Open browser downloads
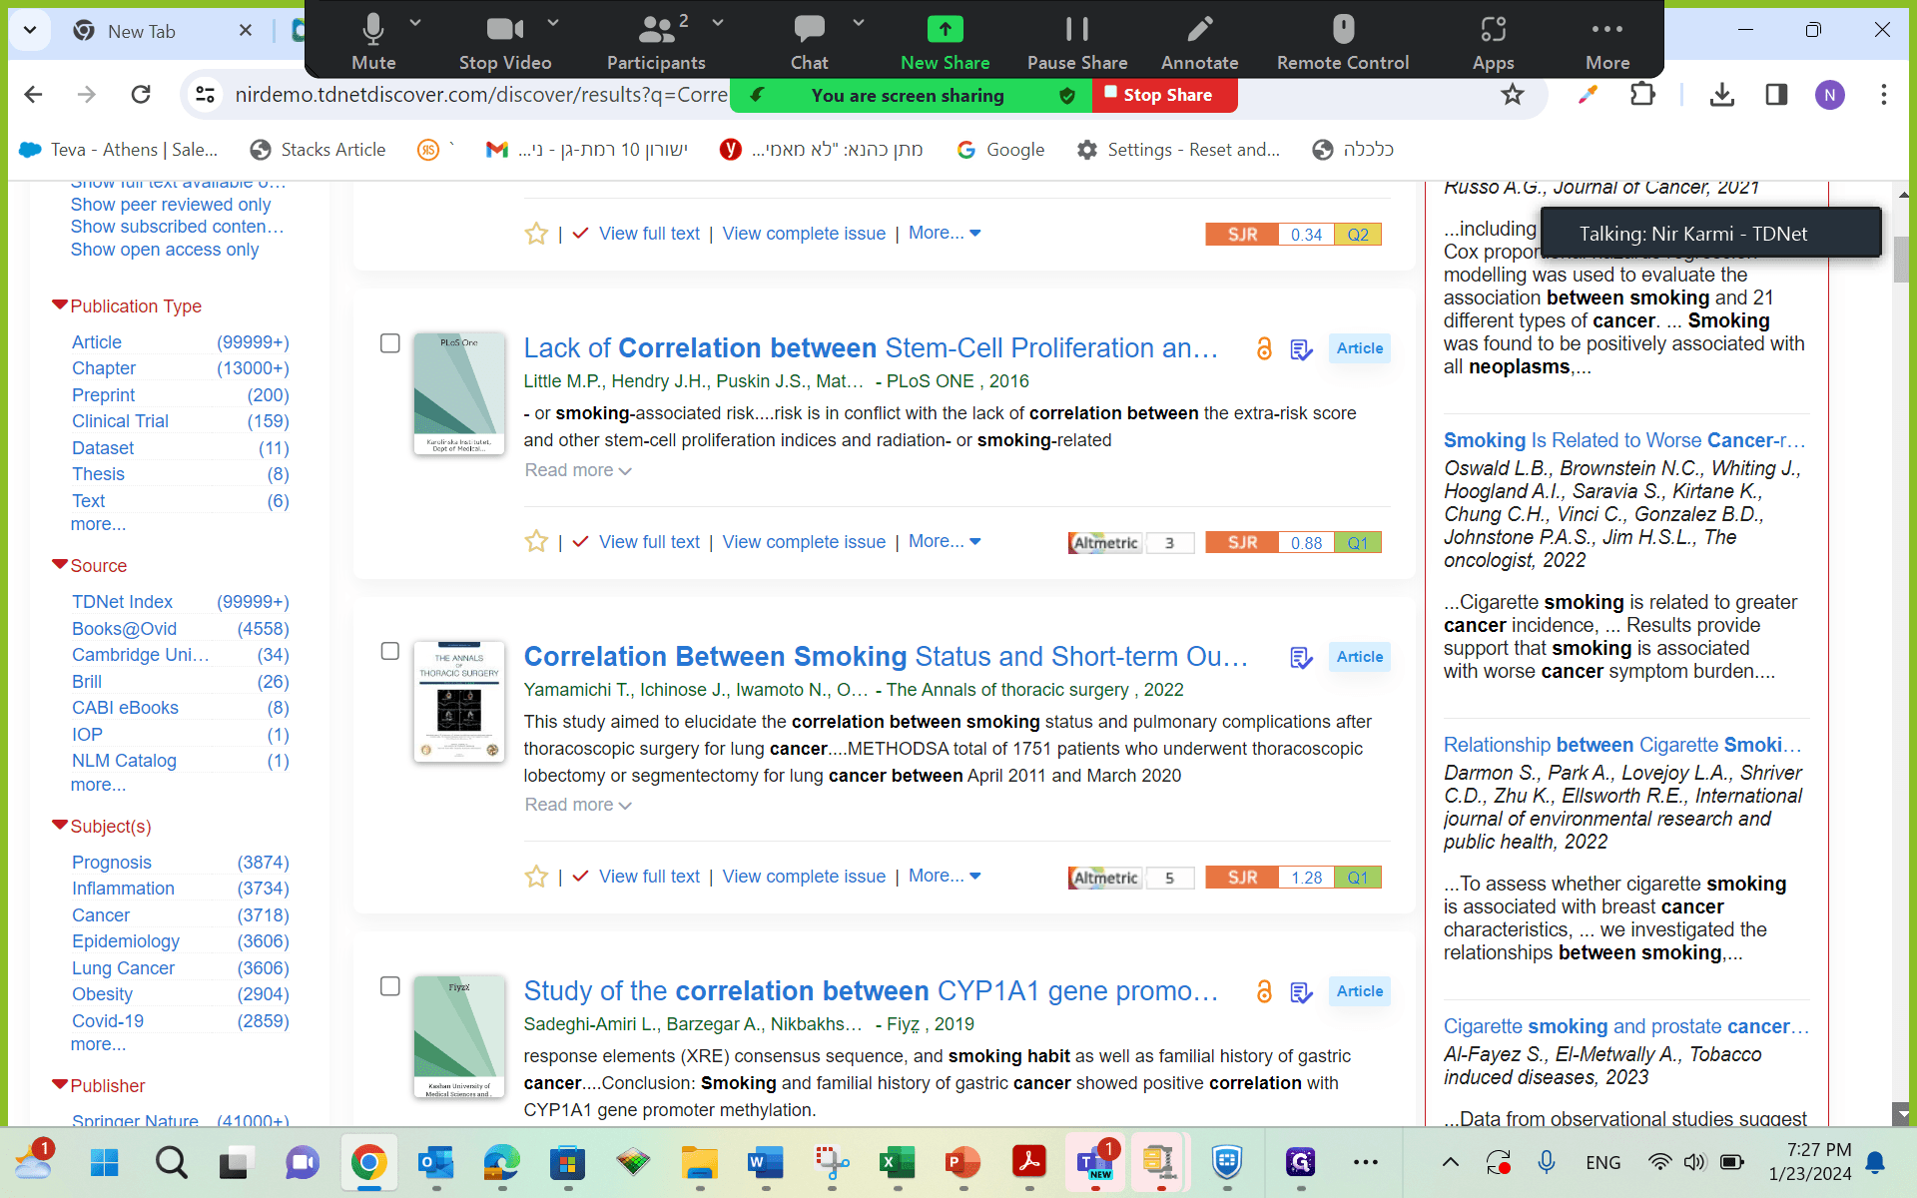This screenshot has height=1198, width=1917. [x=1722, y=95]
